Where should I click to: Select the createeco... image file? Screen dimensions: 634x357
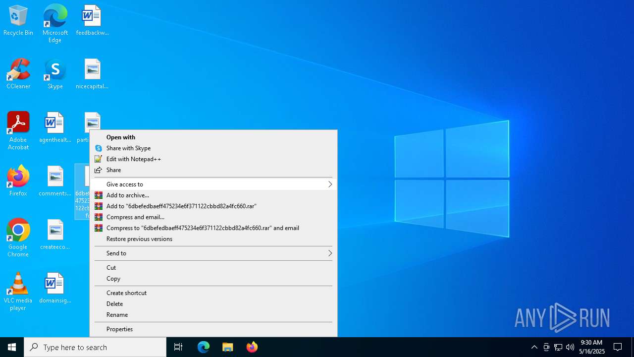click(55, 235)
